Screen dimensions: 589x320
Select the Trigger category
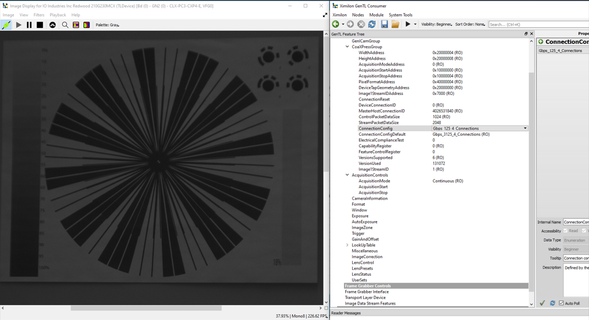pos(358,234)
